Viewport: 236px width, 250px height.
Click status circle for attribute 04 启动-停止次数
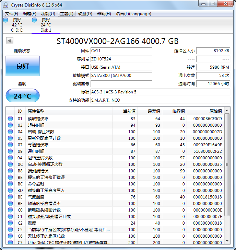[10, 132]
